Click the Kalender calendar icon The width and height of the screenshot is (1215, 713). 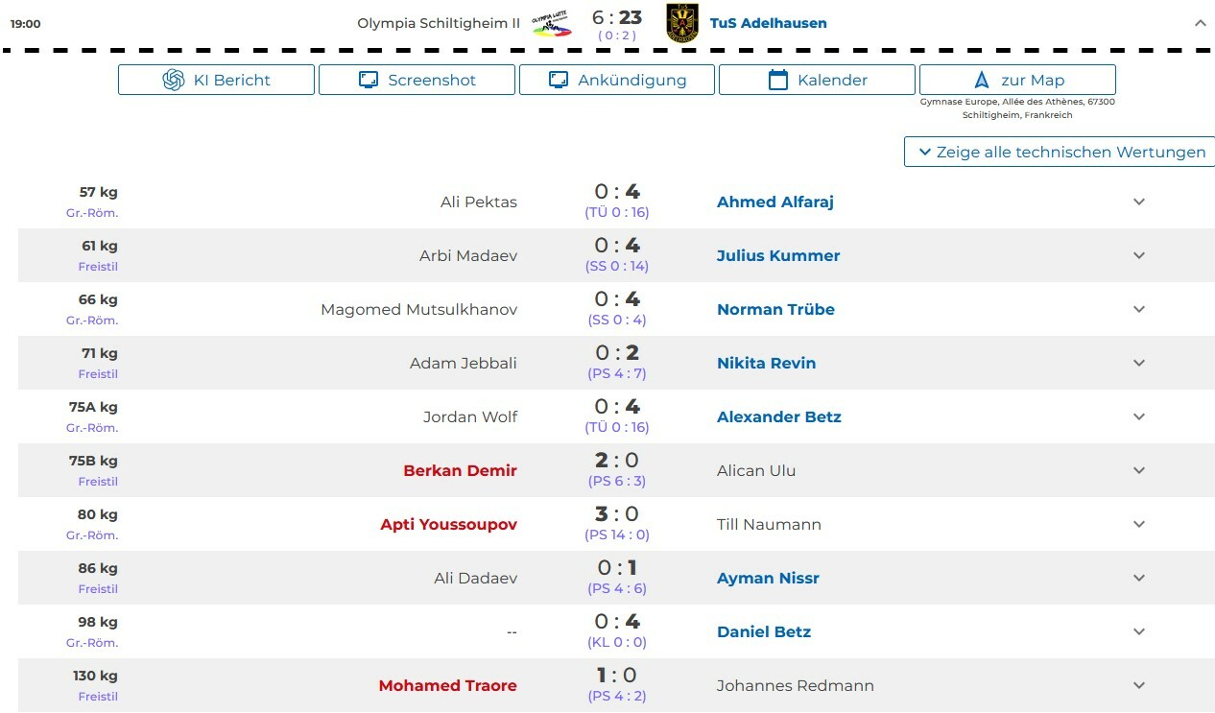[778, 81]
